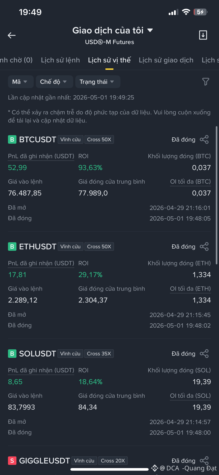Tap the SOLUSDT symbol name
Screen dimensions: 219x475
pyautogui.click(x=38, y=354)
